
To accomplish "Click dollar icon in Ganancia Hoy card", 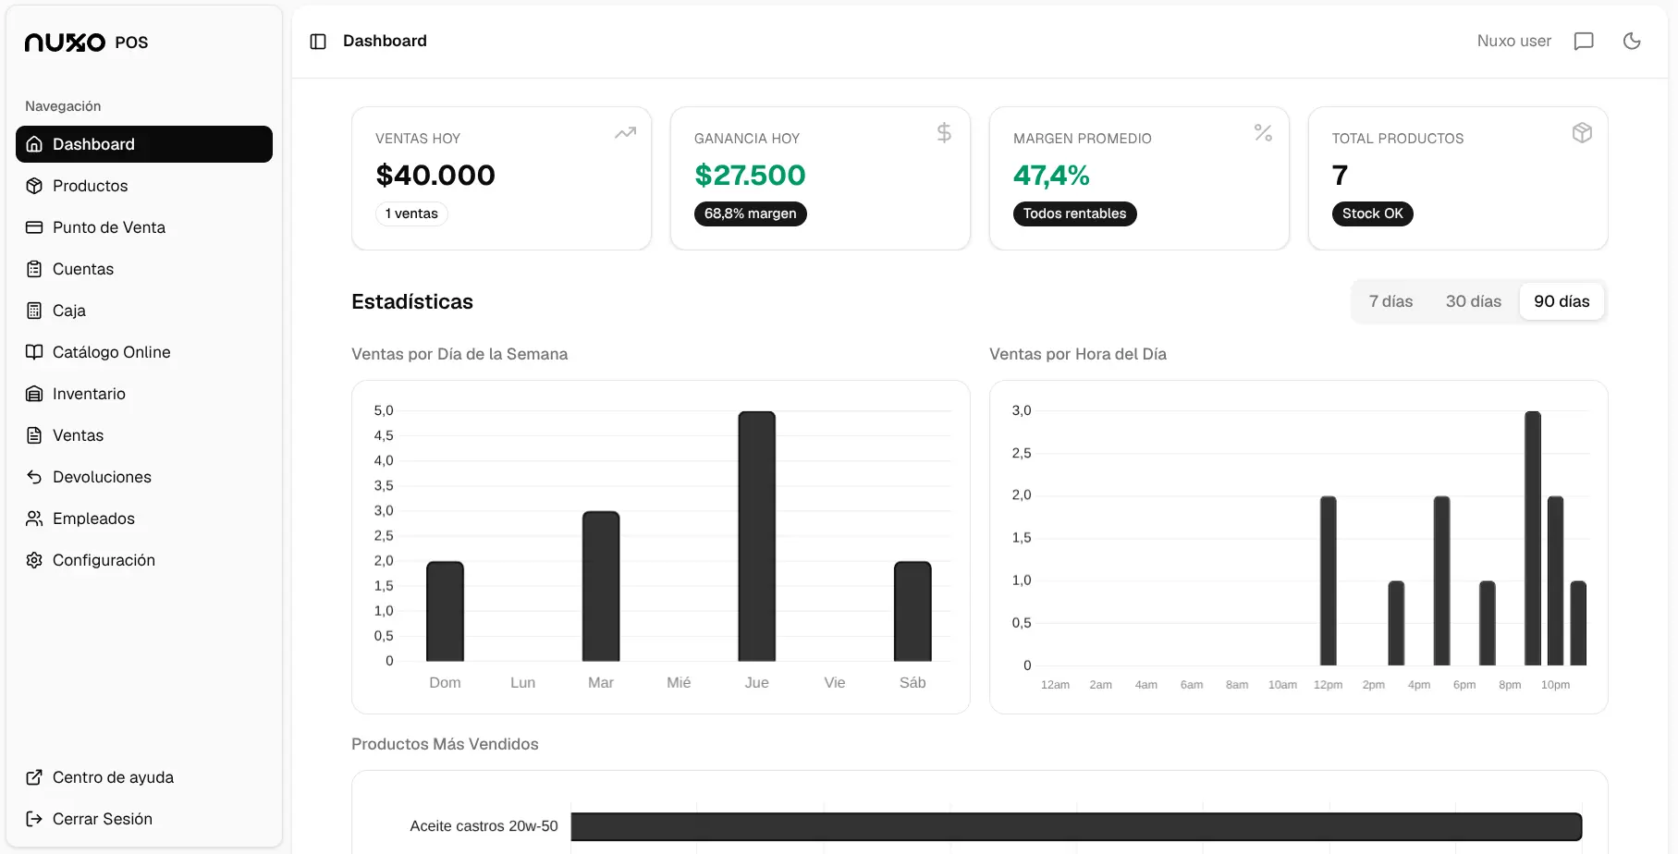I will 944,133.
